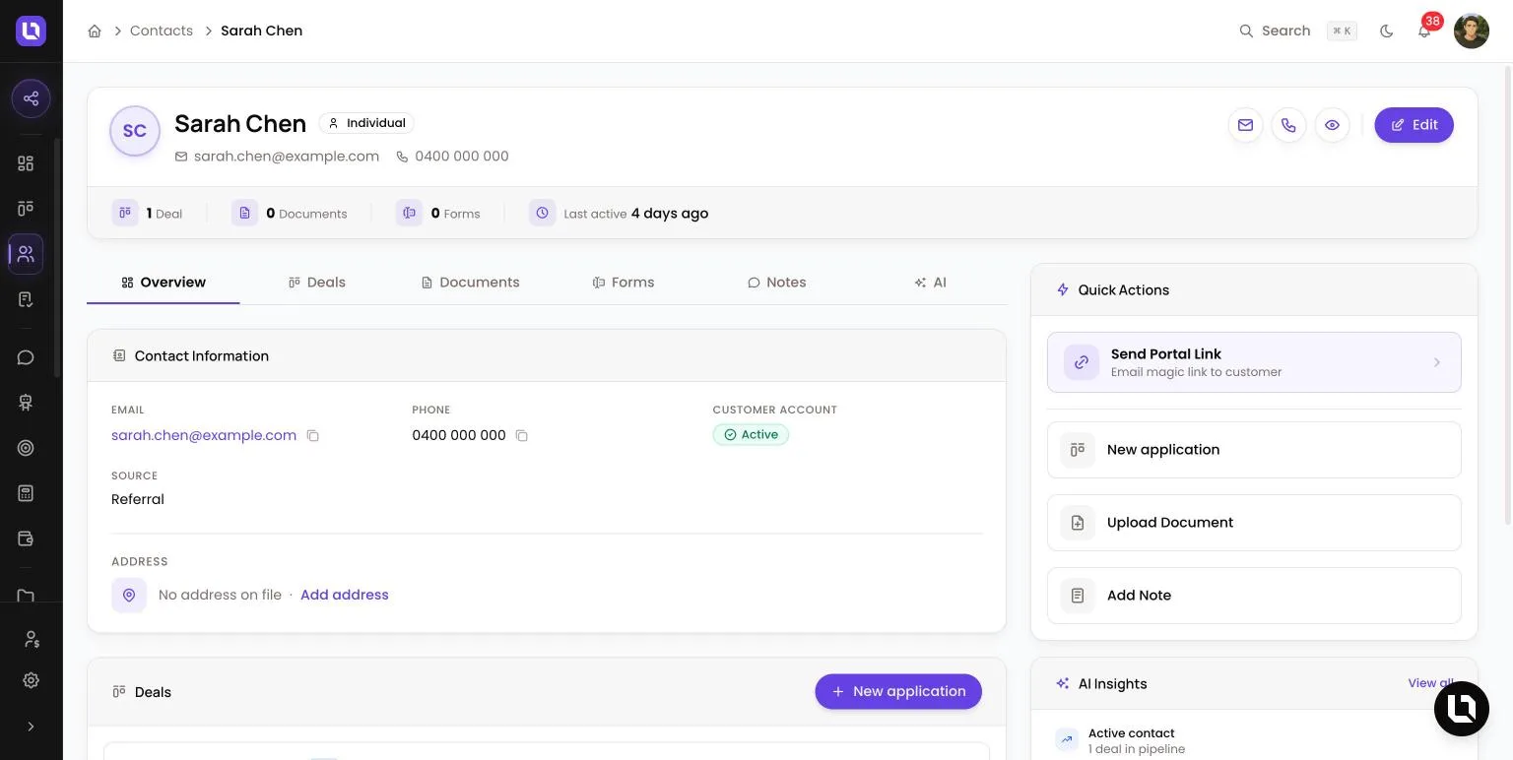Click the envelope email button beside Edit
The image size is (1513, 760).
[x=1245, y=125]
